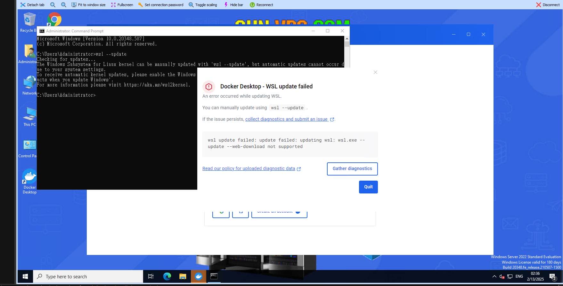563x286 pixels.
Task: Zoom out with the minus magnifier icon
Action: (64, 5)
